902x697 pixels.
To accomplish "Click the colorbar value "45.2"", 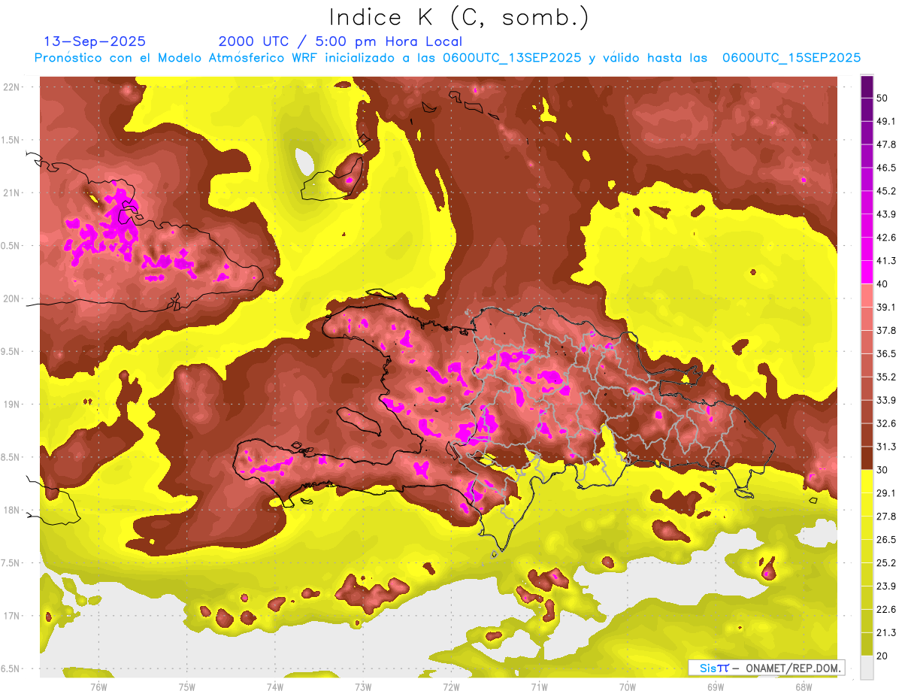I will pyautogui.click(x=885, y=191).
